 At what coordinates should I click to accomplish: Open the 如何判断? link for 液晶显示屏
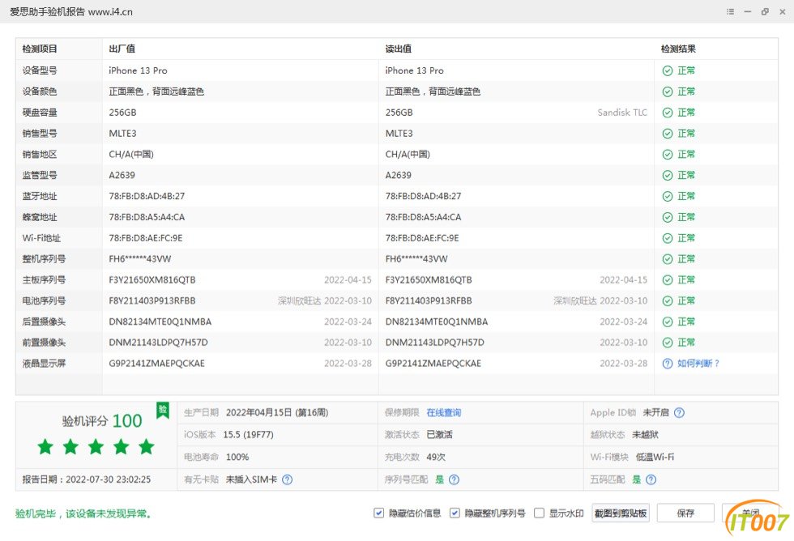pyautogui.click(x=698, y=364)
